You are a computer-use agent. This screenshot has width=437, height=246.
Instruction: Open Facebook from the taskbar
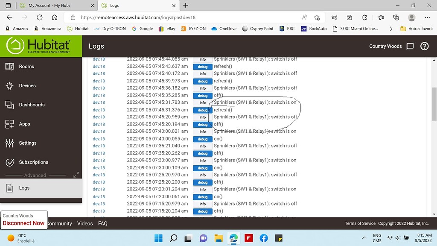pyautogui.click(x=264, y=239)
